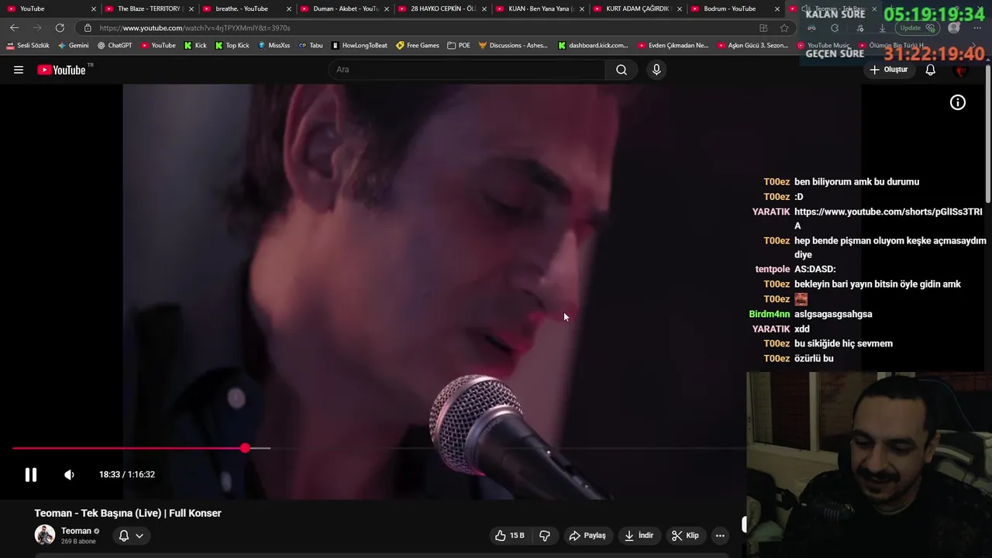Go to YouTube home via the logo
This screenshot has width=992, height=558.
61,70
